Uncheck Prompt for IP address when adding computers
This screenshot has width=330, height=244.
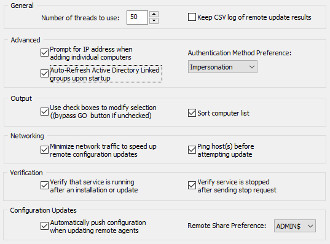(x=44, y=53)
